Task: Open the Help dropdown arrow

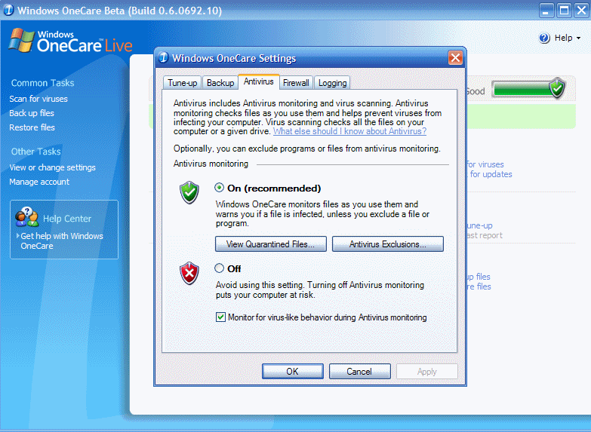Action: [578, 38]
